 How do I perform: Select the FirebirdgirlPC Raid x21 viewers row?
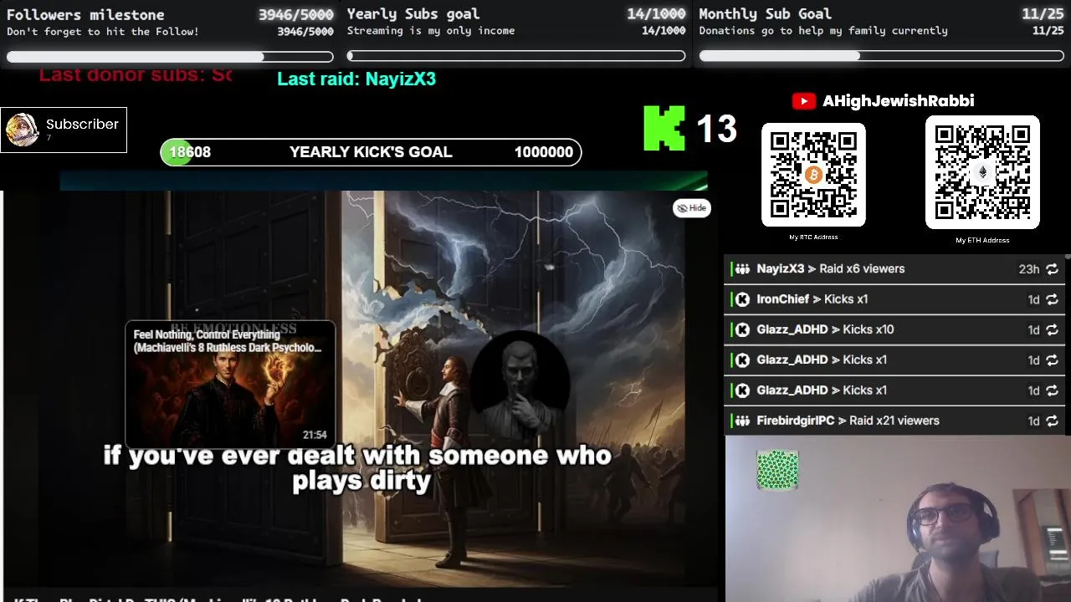pyautogui.click(x=894, y=421)
